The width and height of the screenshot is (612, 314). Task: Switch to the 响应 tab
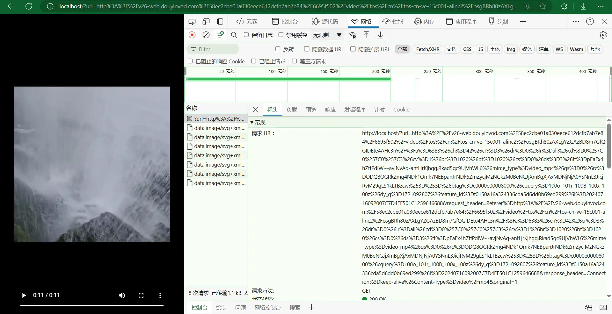tap(330, 110)
